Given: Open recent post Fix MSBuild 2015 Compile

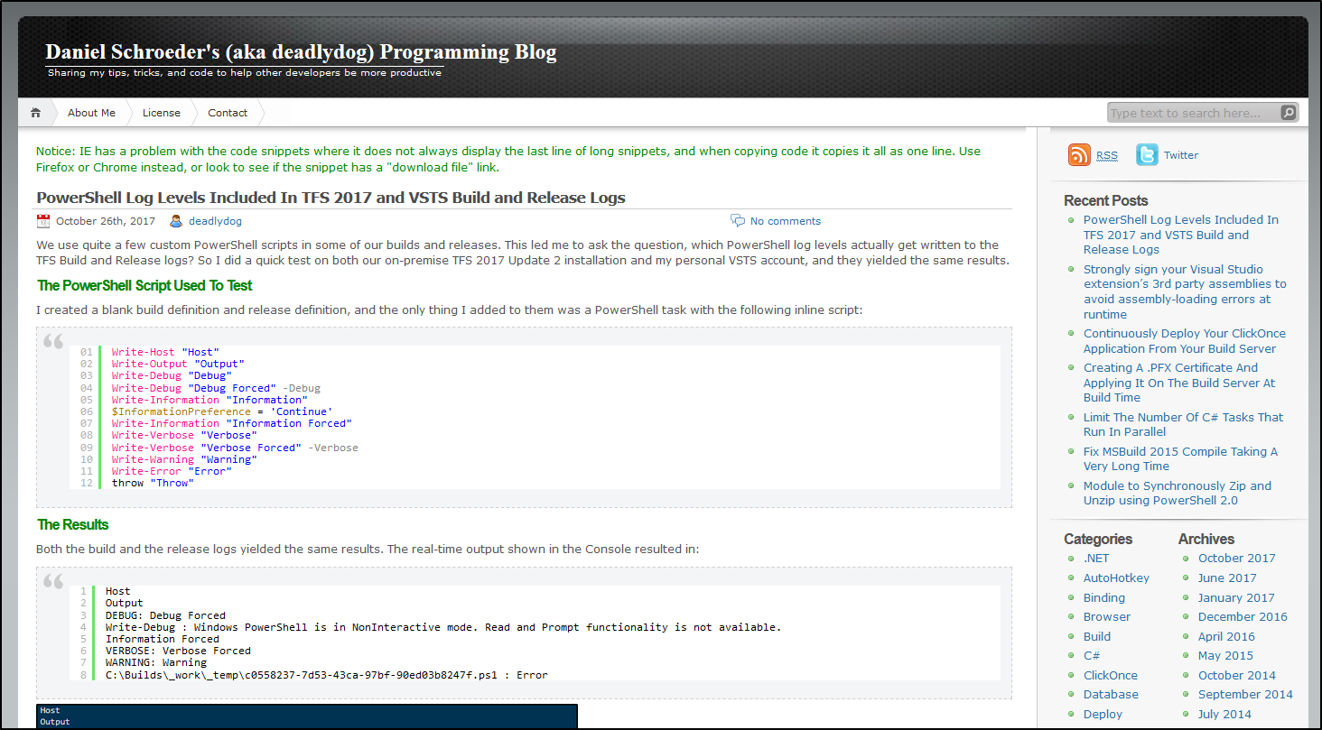Looking at the screenshot, I should (x=1180, y=458).
